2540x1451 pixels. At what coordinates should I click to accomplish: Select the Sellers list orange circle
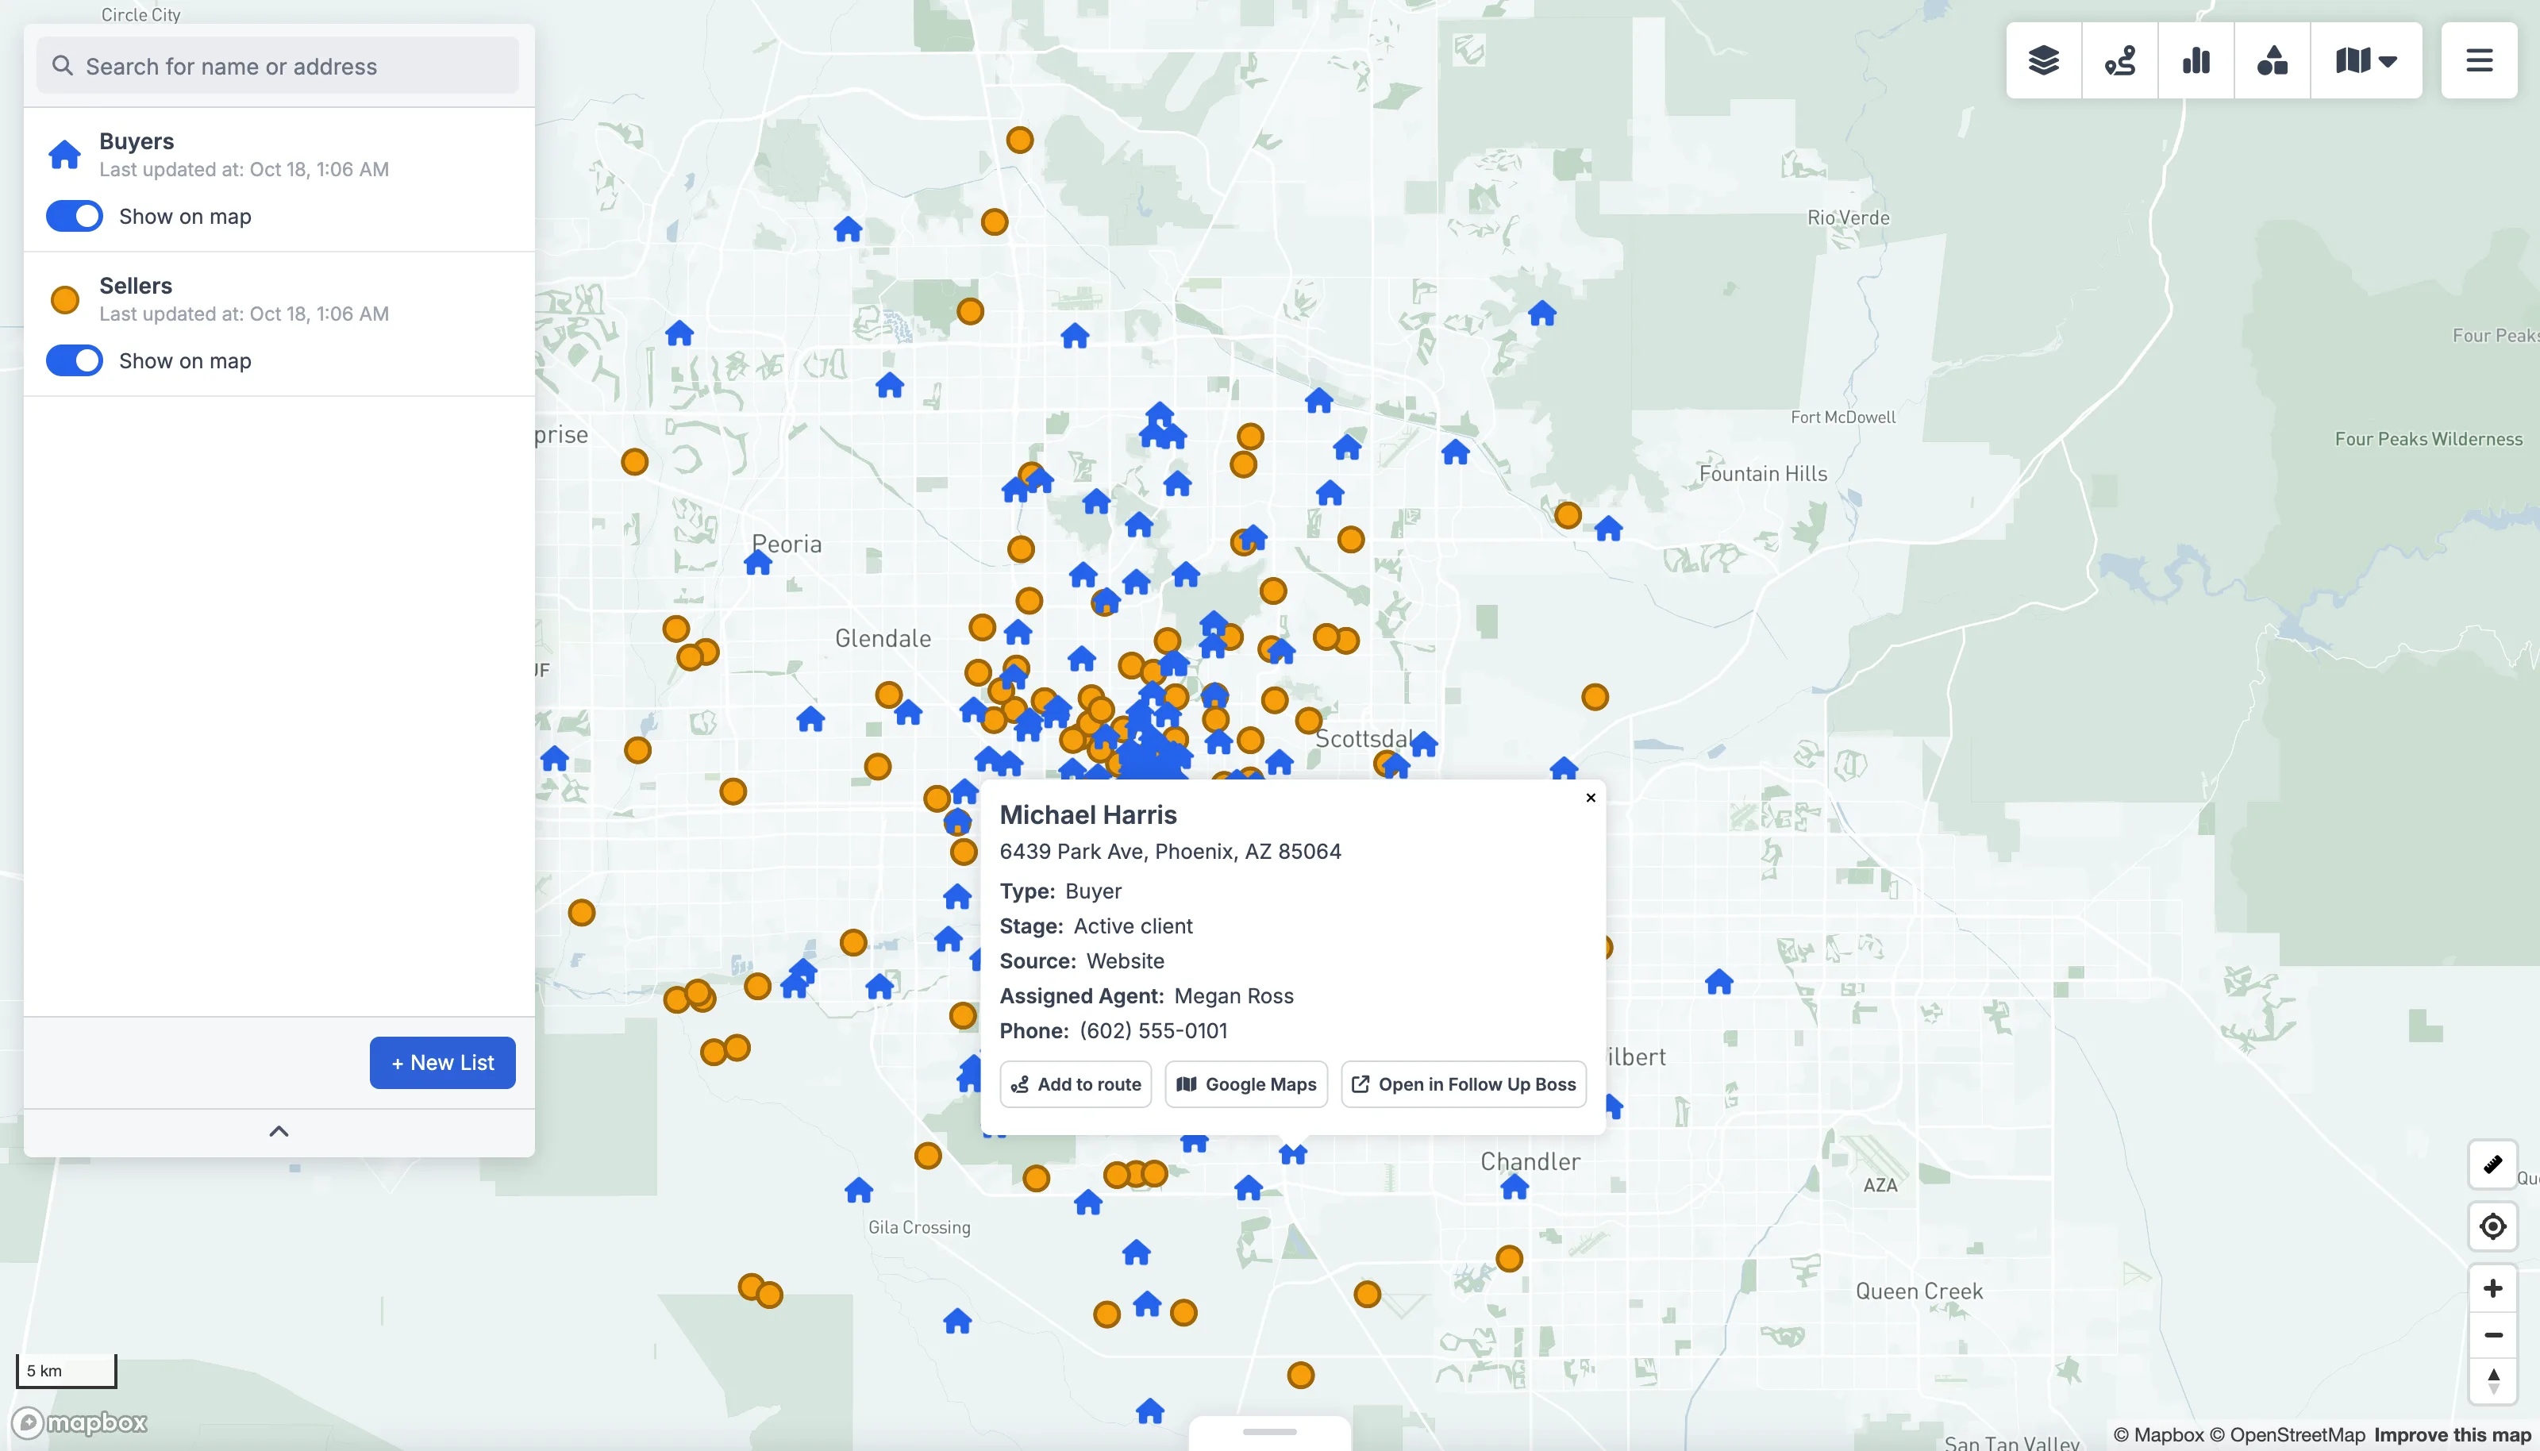[65, 299]
